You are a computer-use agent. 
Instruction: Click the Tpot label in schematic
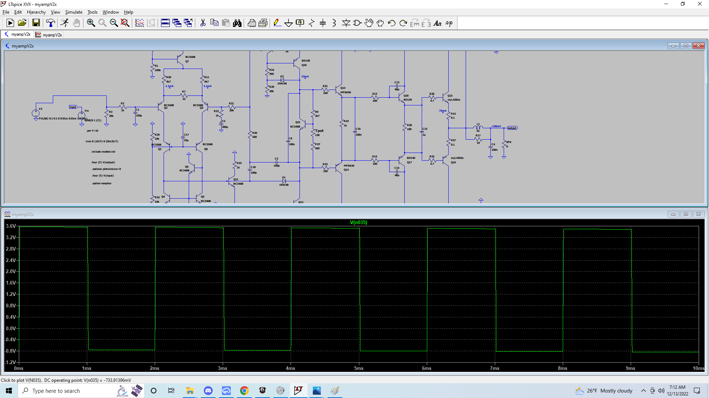pos(319,130)
